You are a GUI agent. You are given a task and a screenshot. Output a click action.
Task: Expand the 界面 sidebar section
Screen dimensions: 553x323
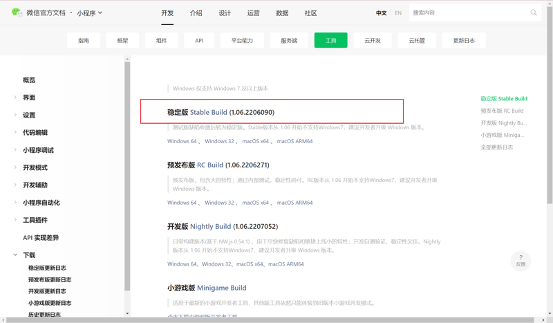coord(15,97)
